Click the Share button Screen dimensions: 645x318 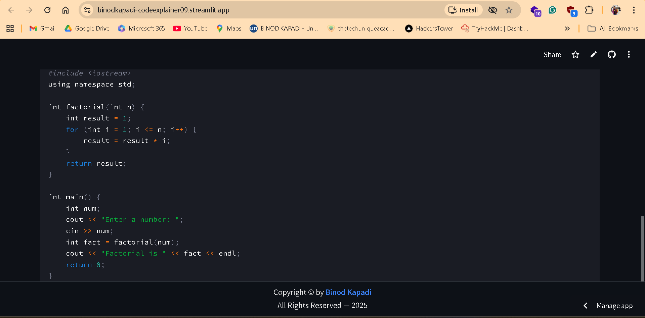[552, 54]
